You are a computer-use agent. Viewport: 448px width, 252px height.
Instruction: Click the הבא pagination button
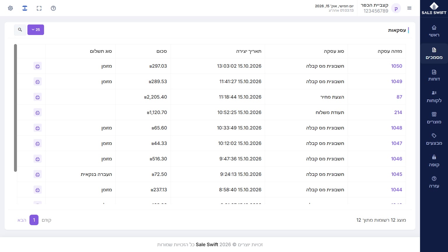22,220
